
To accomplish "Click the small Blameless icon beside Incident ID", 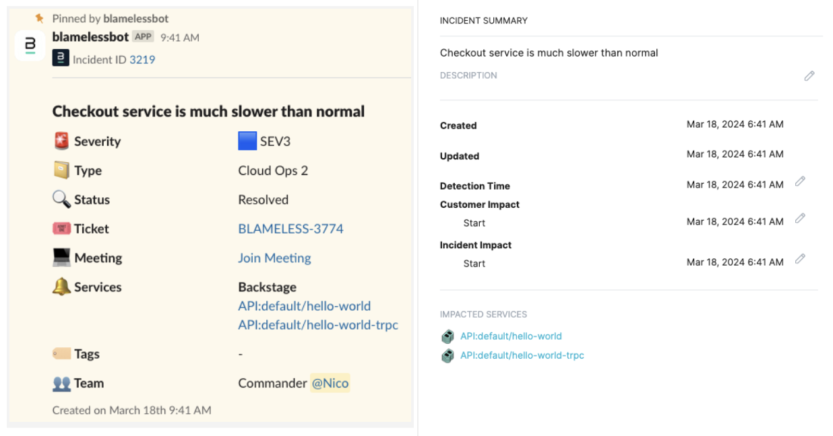I will click(61, 59).
